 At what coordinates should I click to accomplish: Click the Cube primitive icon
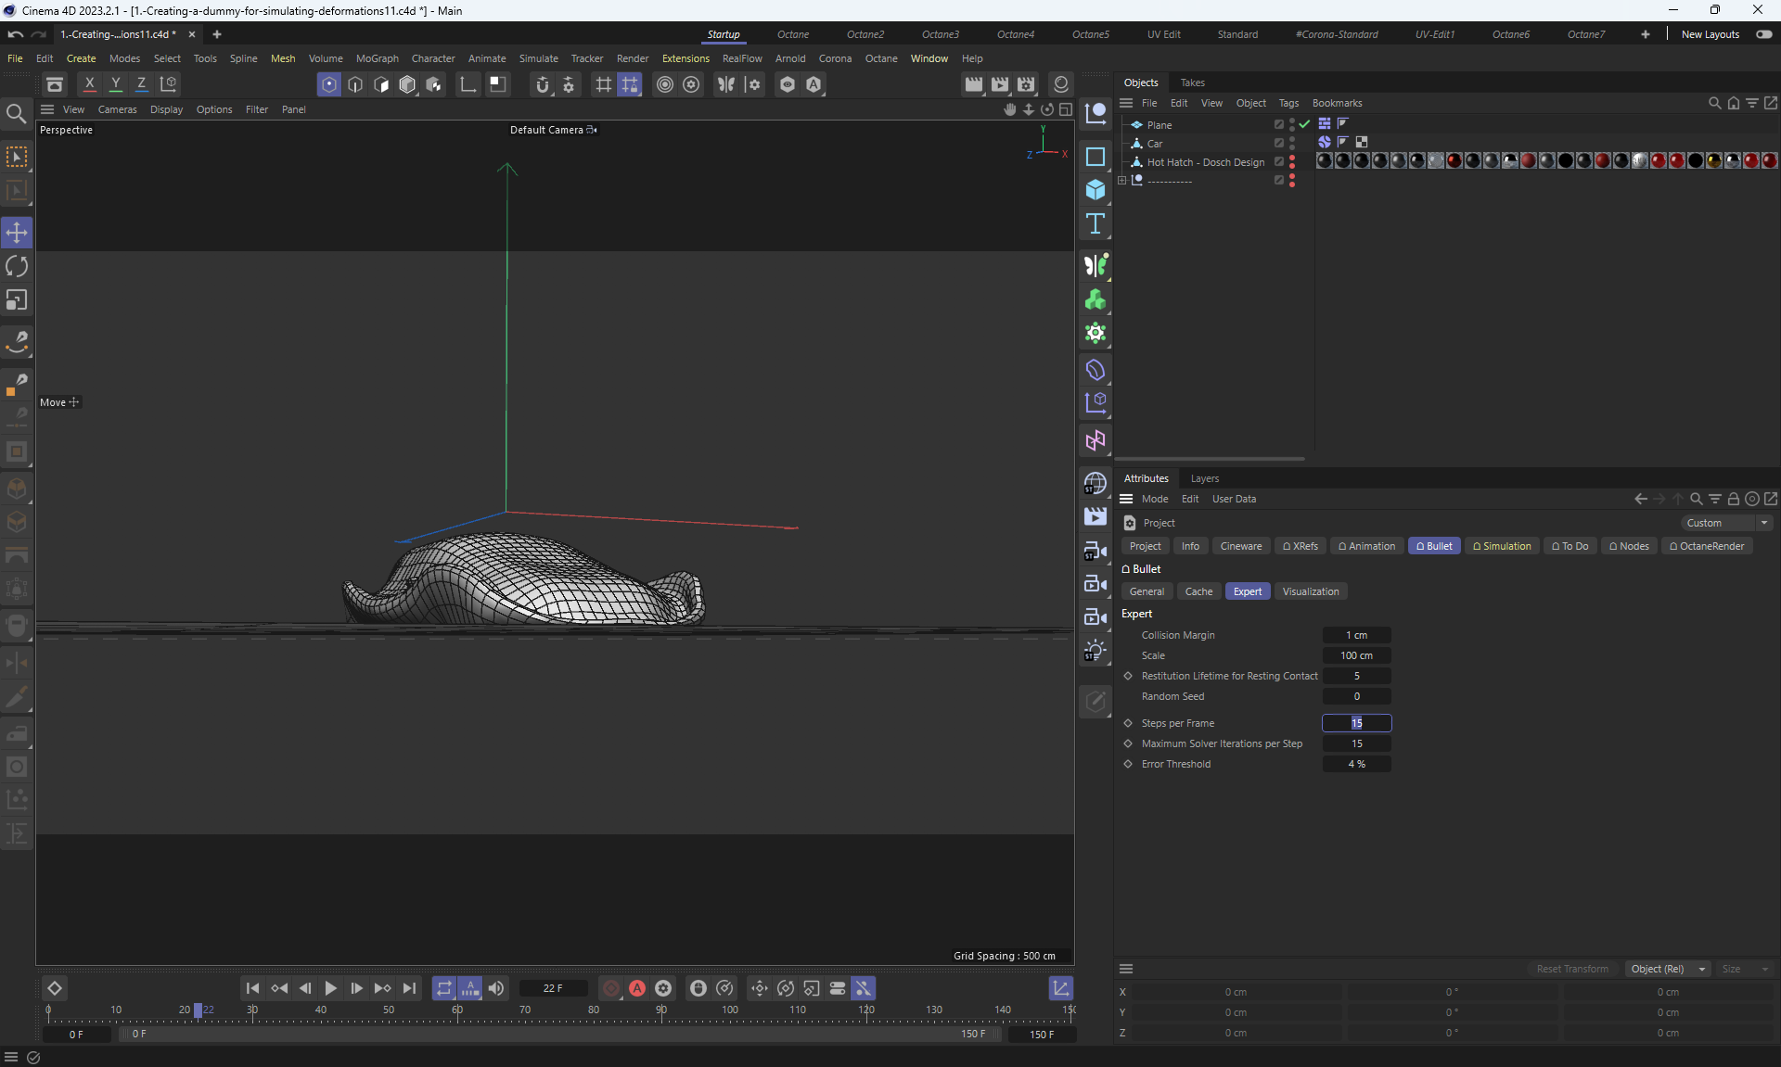(x=1096, y=190)
